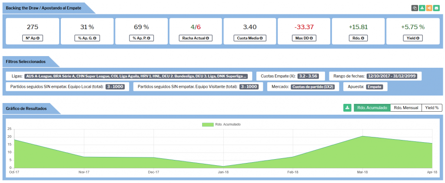Toggle the green Rdo. Acumulado legend swatch
Image resolution: width=445 pixels, height=183 pixels.
(208, 124)
